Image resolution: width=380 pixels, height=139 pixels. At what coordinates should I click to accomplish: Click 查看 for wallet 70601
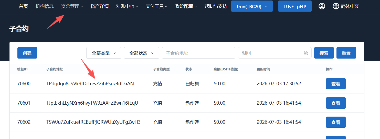(x=336, y=103)
